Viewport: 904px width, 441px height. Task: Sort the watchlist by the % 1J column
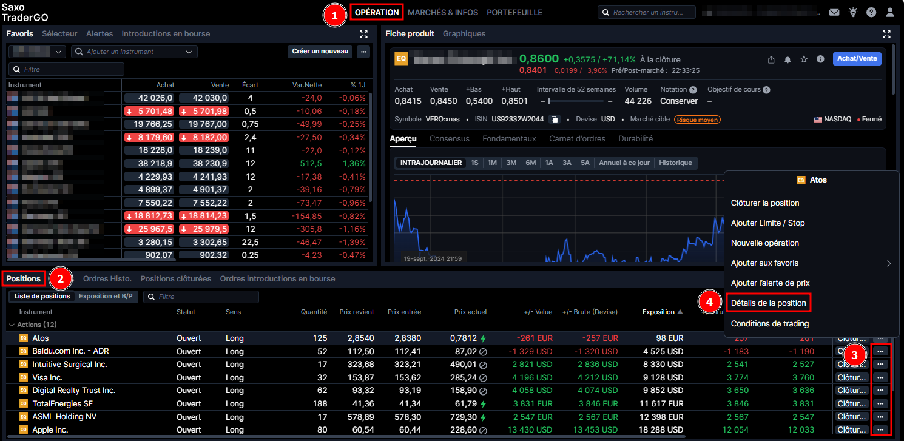pyautogui.click(x=357, y=85)
